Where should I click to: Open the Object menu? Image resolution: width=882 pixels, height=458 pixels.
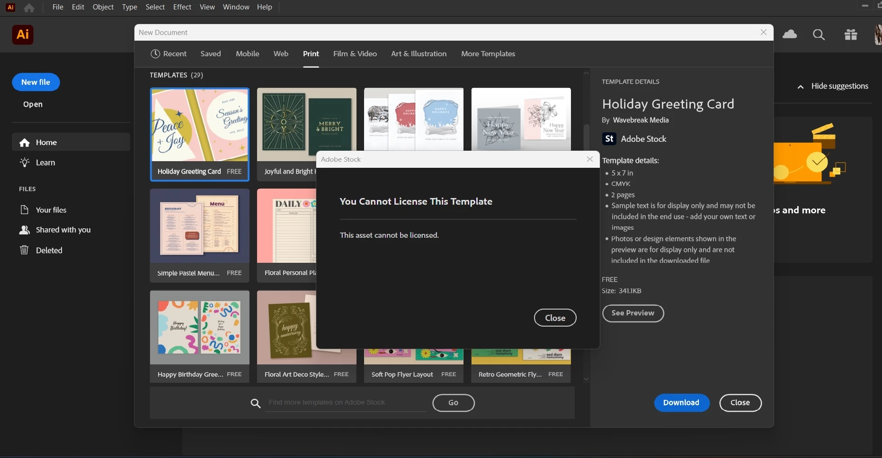click(103, 7)
